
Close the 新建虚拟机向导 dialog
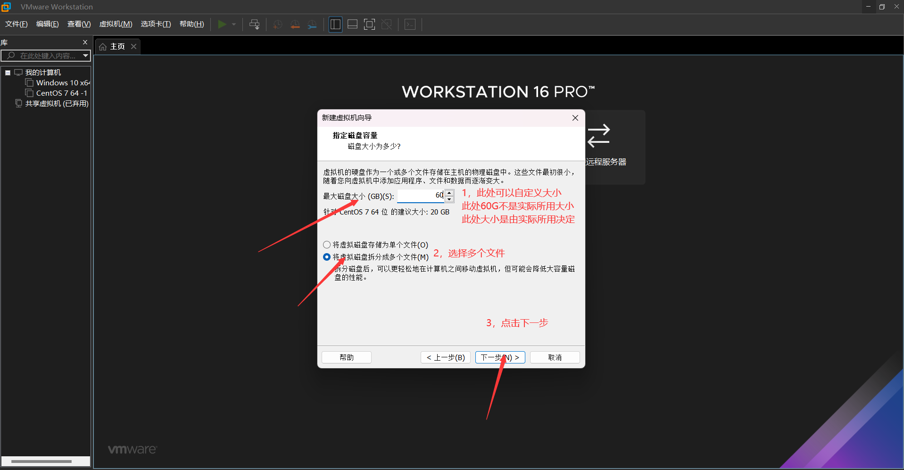pos(575,118)
